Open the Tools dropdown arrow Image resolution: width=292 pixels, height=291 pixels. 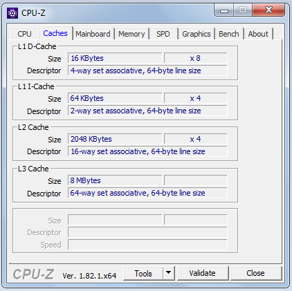[169, 273]
